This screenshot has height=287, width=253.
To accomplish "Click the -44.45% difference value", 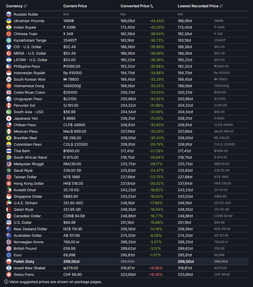I will click(x=157, y=21).
